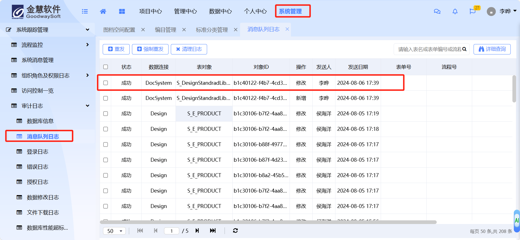Check the row with ID b1c30106-b88f-4977

(106, 145)
